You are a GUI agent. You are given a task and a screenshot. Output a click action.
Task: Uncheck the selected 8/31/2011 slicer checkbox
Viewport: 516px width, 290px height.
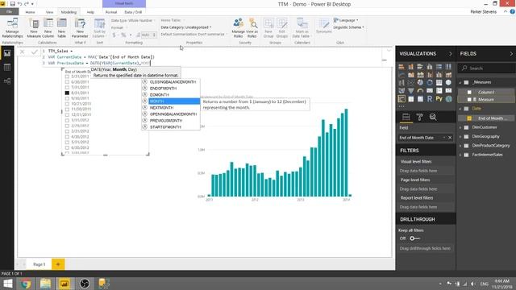pos(67,93)
